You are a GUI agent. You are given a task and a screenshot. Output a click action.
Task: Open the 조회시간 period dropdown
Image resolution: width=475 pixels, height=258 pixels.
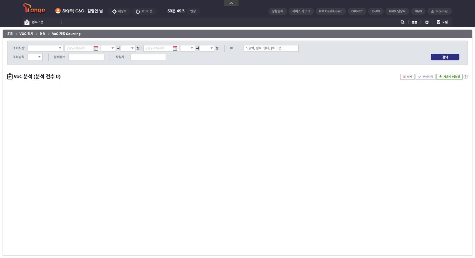[x=46, y=48]
